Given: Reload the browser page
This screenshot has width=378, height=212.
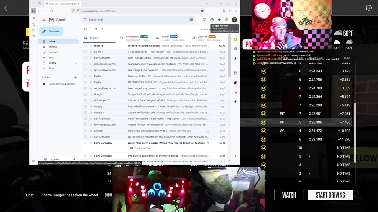Looking at the screenshot, I should [x=51, y=11].
